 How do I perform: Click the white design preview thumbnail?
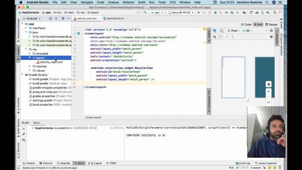tap(234, 77)
